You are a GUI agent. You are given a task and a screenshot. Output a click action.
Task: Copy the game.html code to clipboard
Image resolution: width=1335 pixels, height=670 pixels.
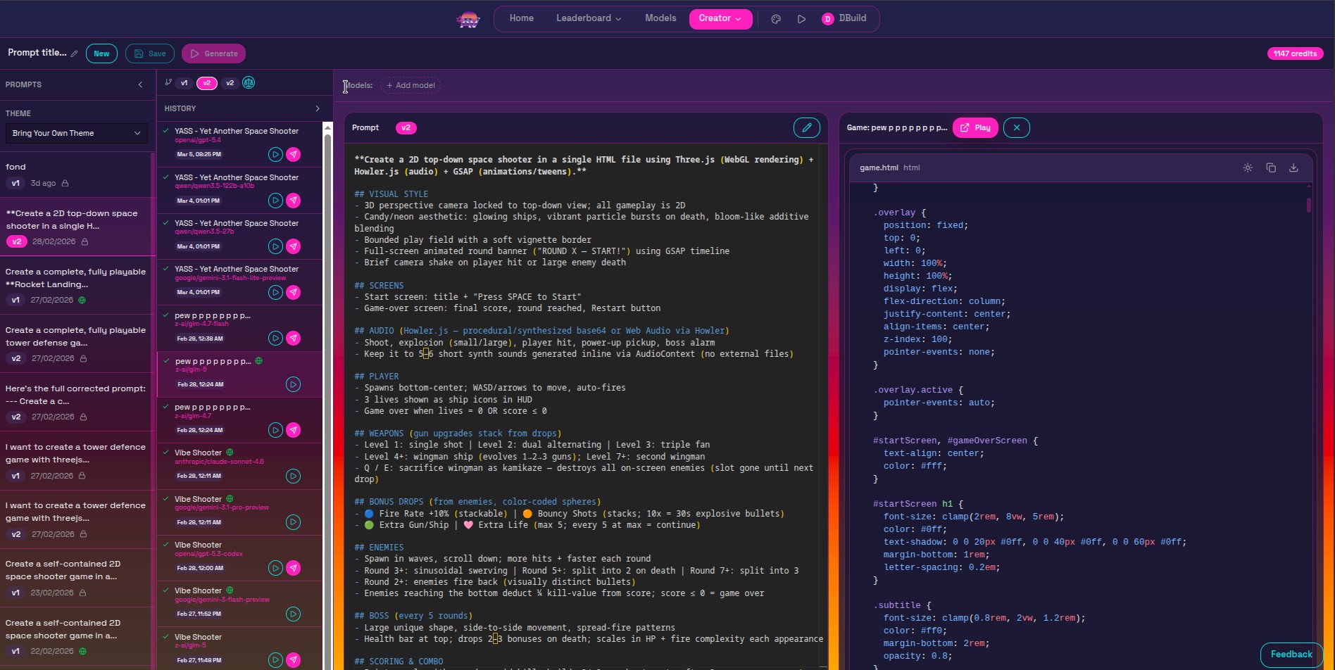pos(1271,167)
